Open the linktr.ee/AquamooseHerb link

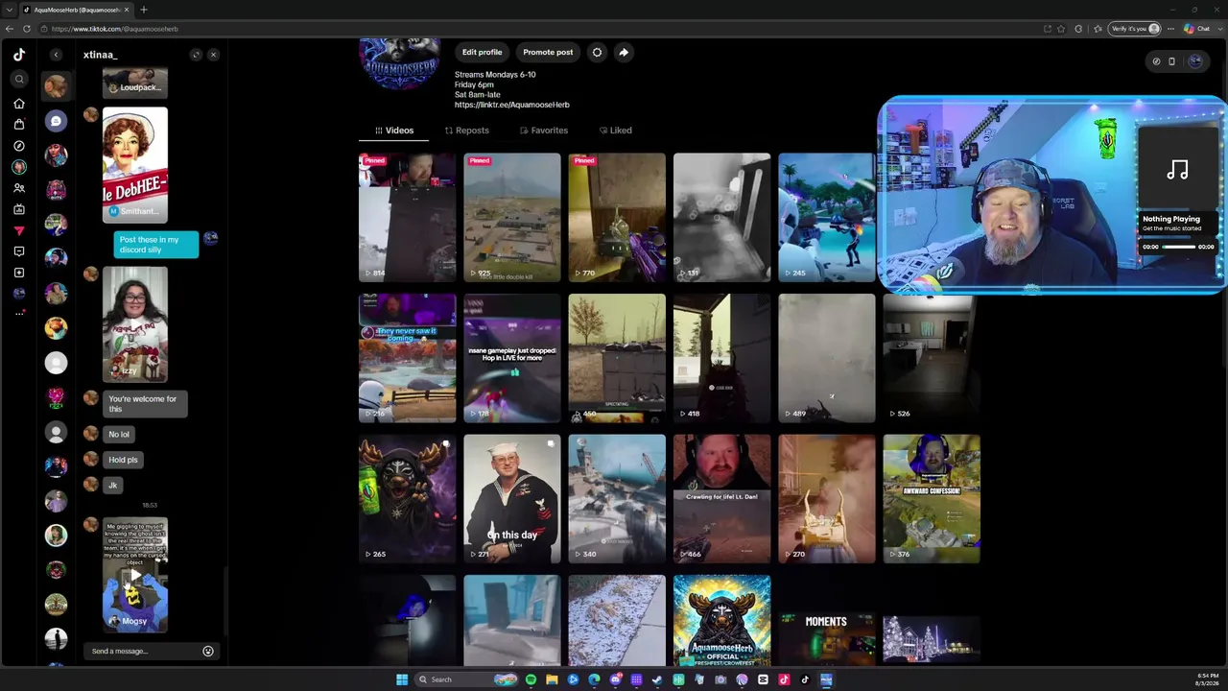coord(511,105)
